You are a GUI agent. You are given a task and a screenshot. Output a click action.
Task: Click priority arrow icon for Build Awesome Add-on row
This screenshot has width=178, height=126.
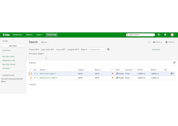[x=113, y=78]
